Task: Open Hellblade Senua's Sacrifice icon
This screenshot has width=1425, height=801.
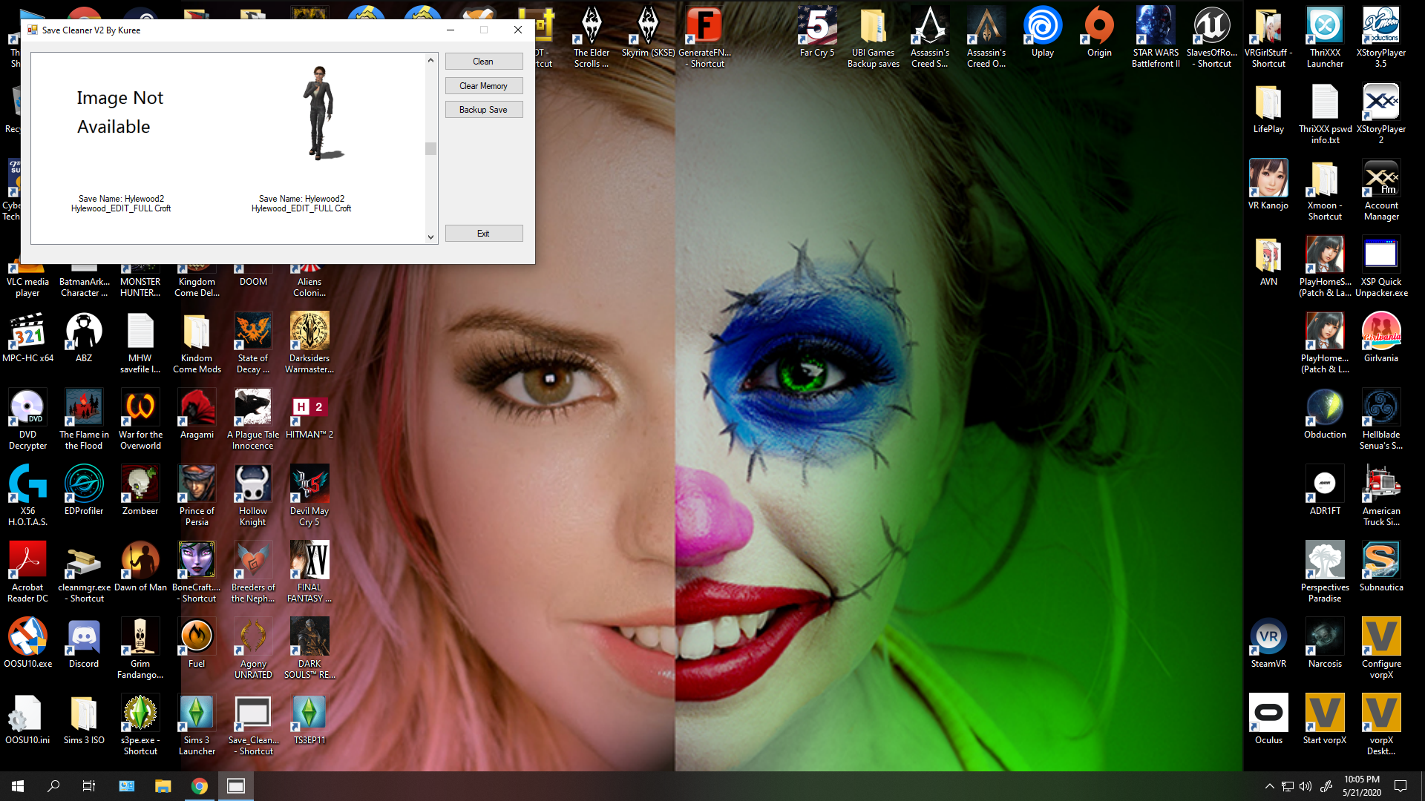Action: coord(1381,419)
